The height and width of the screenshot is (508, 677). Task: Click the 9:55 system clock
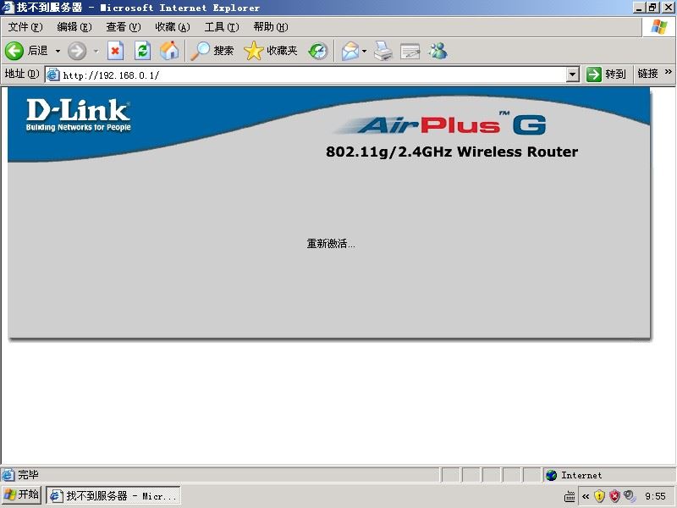pyautogui.click(x=655, y=496)
